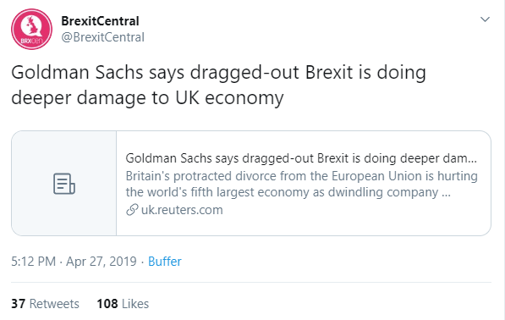
Task: Click the Buffer source link
Action: pyautogui.click(x=165, y=262)
